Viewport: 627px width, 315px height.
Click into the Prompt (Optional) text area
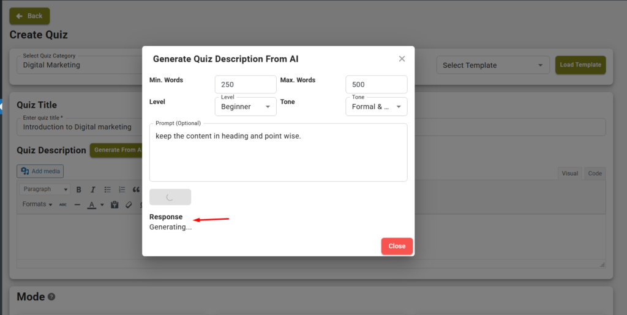click(279, 153)
